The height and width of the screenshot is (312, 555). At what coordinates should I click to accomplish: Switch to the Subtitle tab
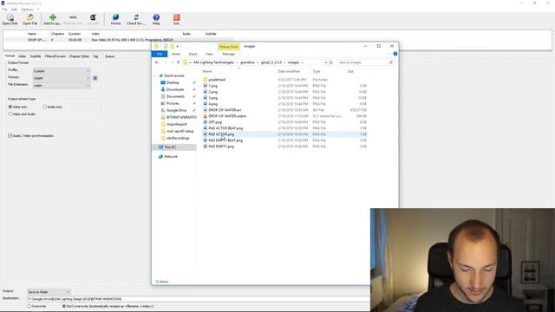36,56
